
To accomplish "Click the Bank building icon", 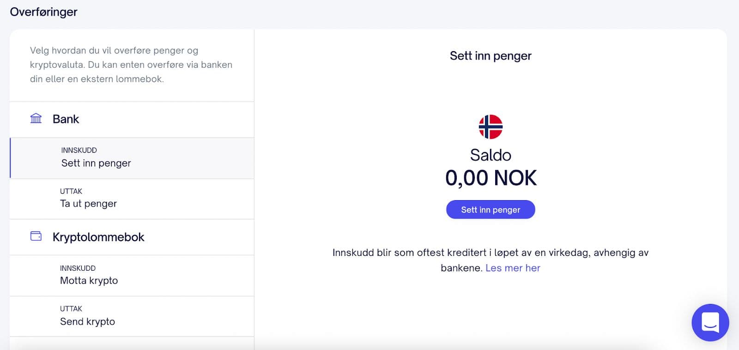I will click(x=36, y=119).
